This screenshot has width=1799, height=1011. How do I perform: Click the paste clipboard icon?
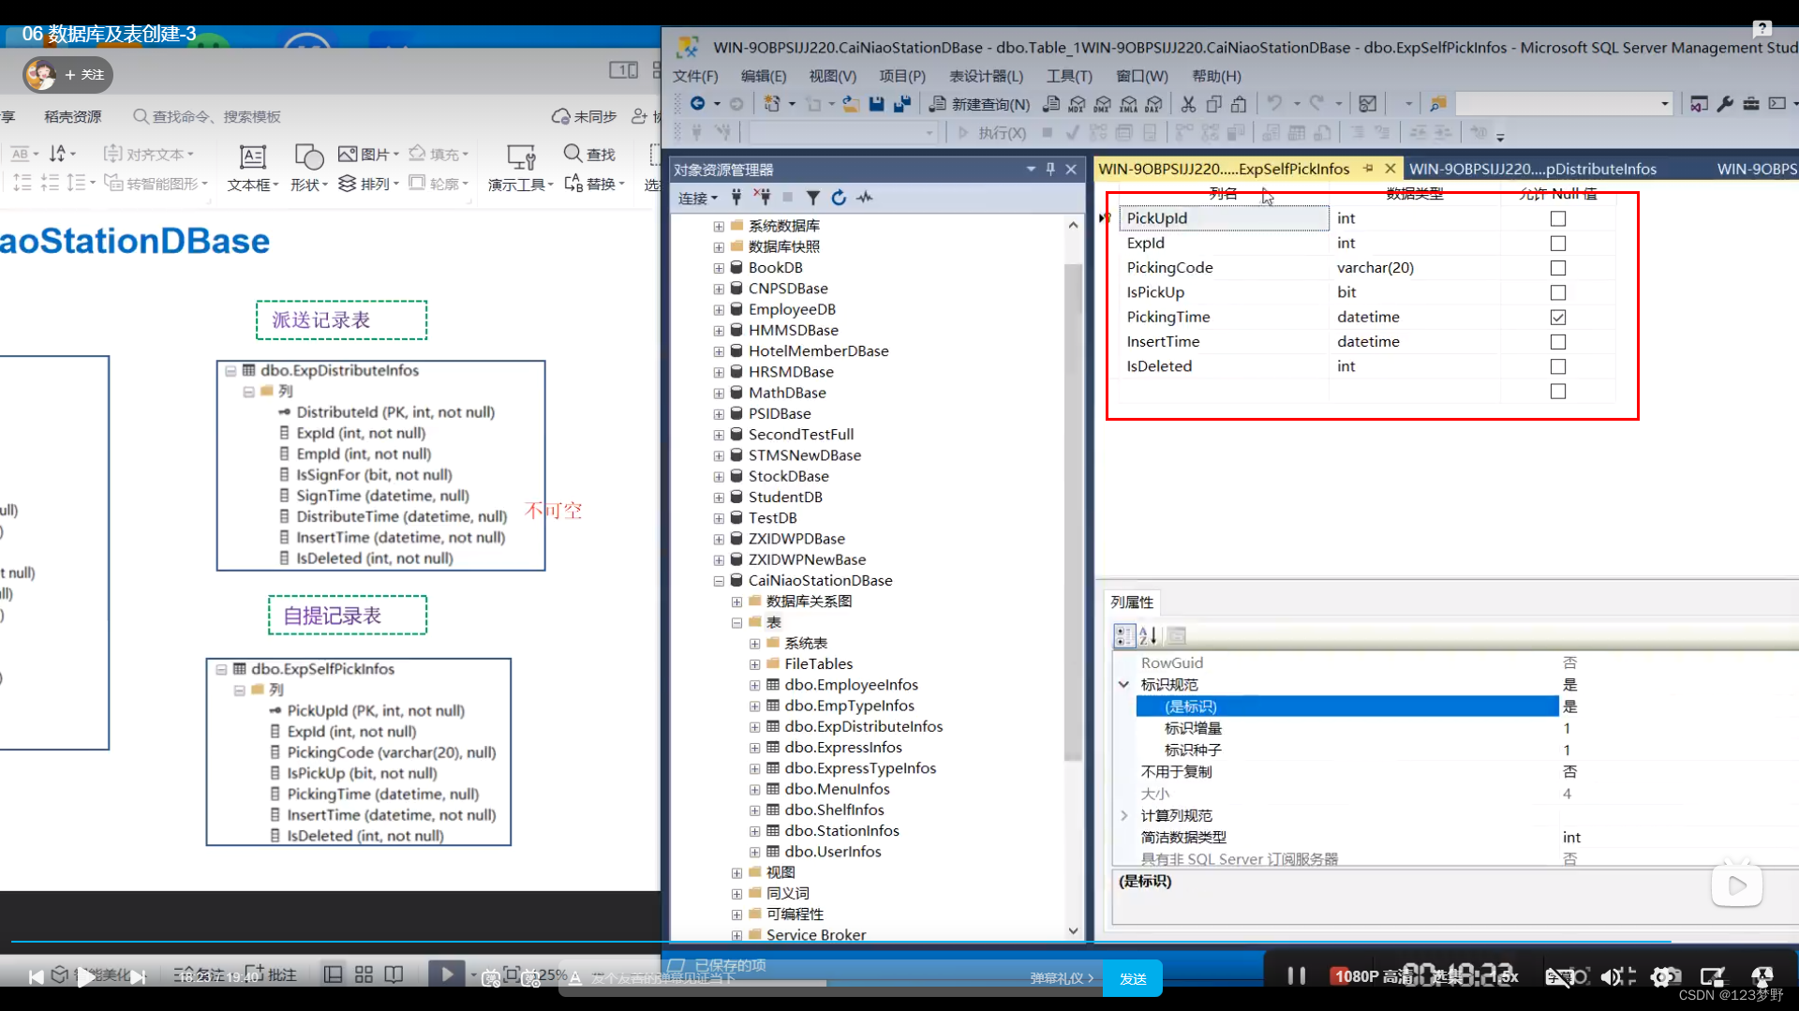tap(1239, 104)
